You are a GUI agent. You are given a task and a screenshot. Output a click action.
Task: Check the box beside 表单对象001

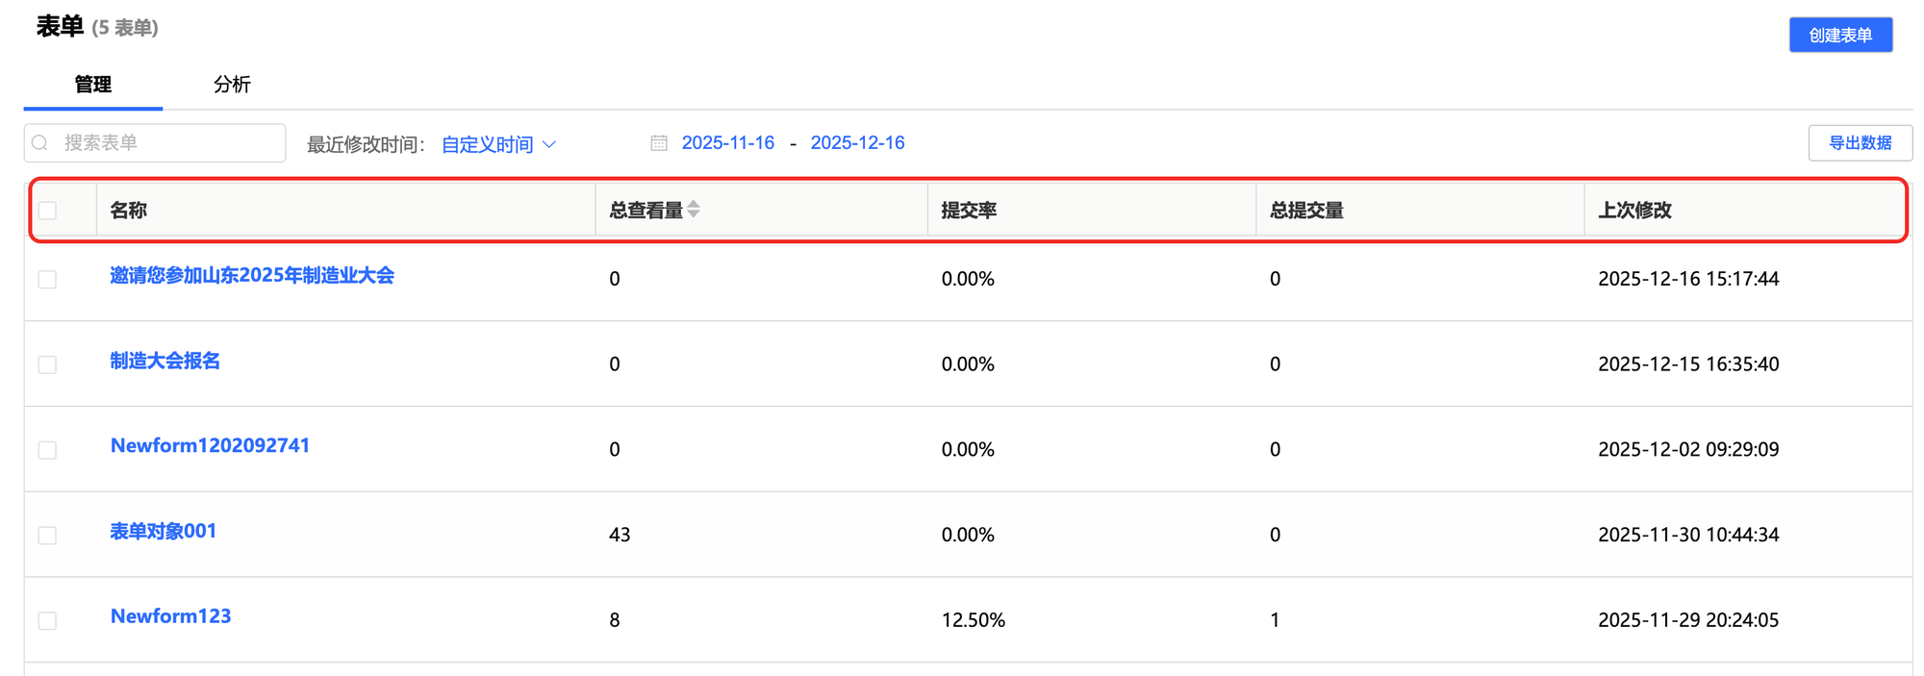(x=48, y=535)
